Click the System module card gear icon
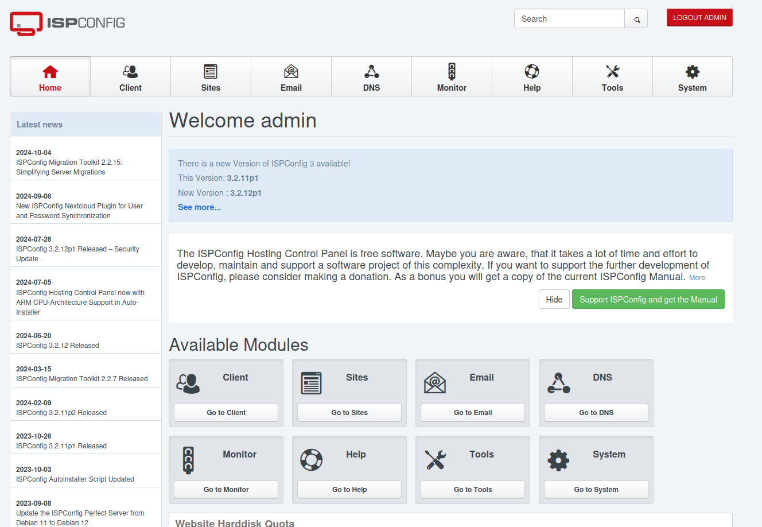This screenshot has height=527, width=762. [x=558, y=460]
